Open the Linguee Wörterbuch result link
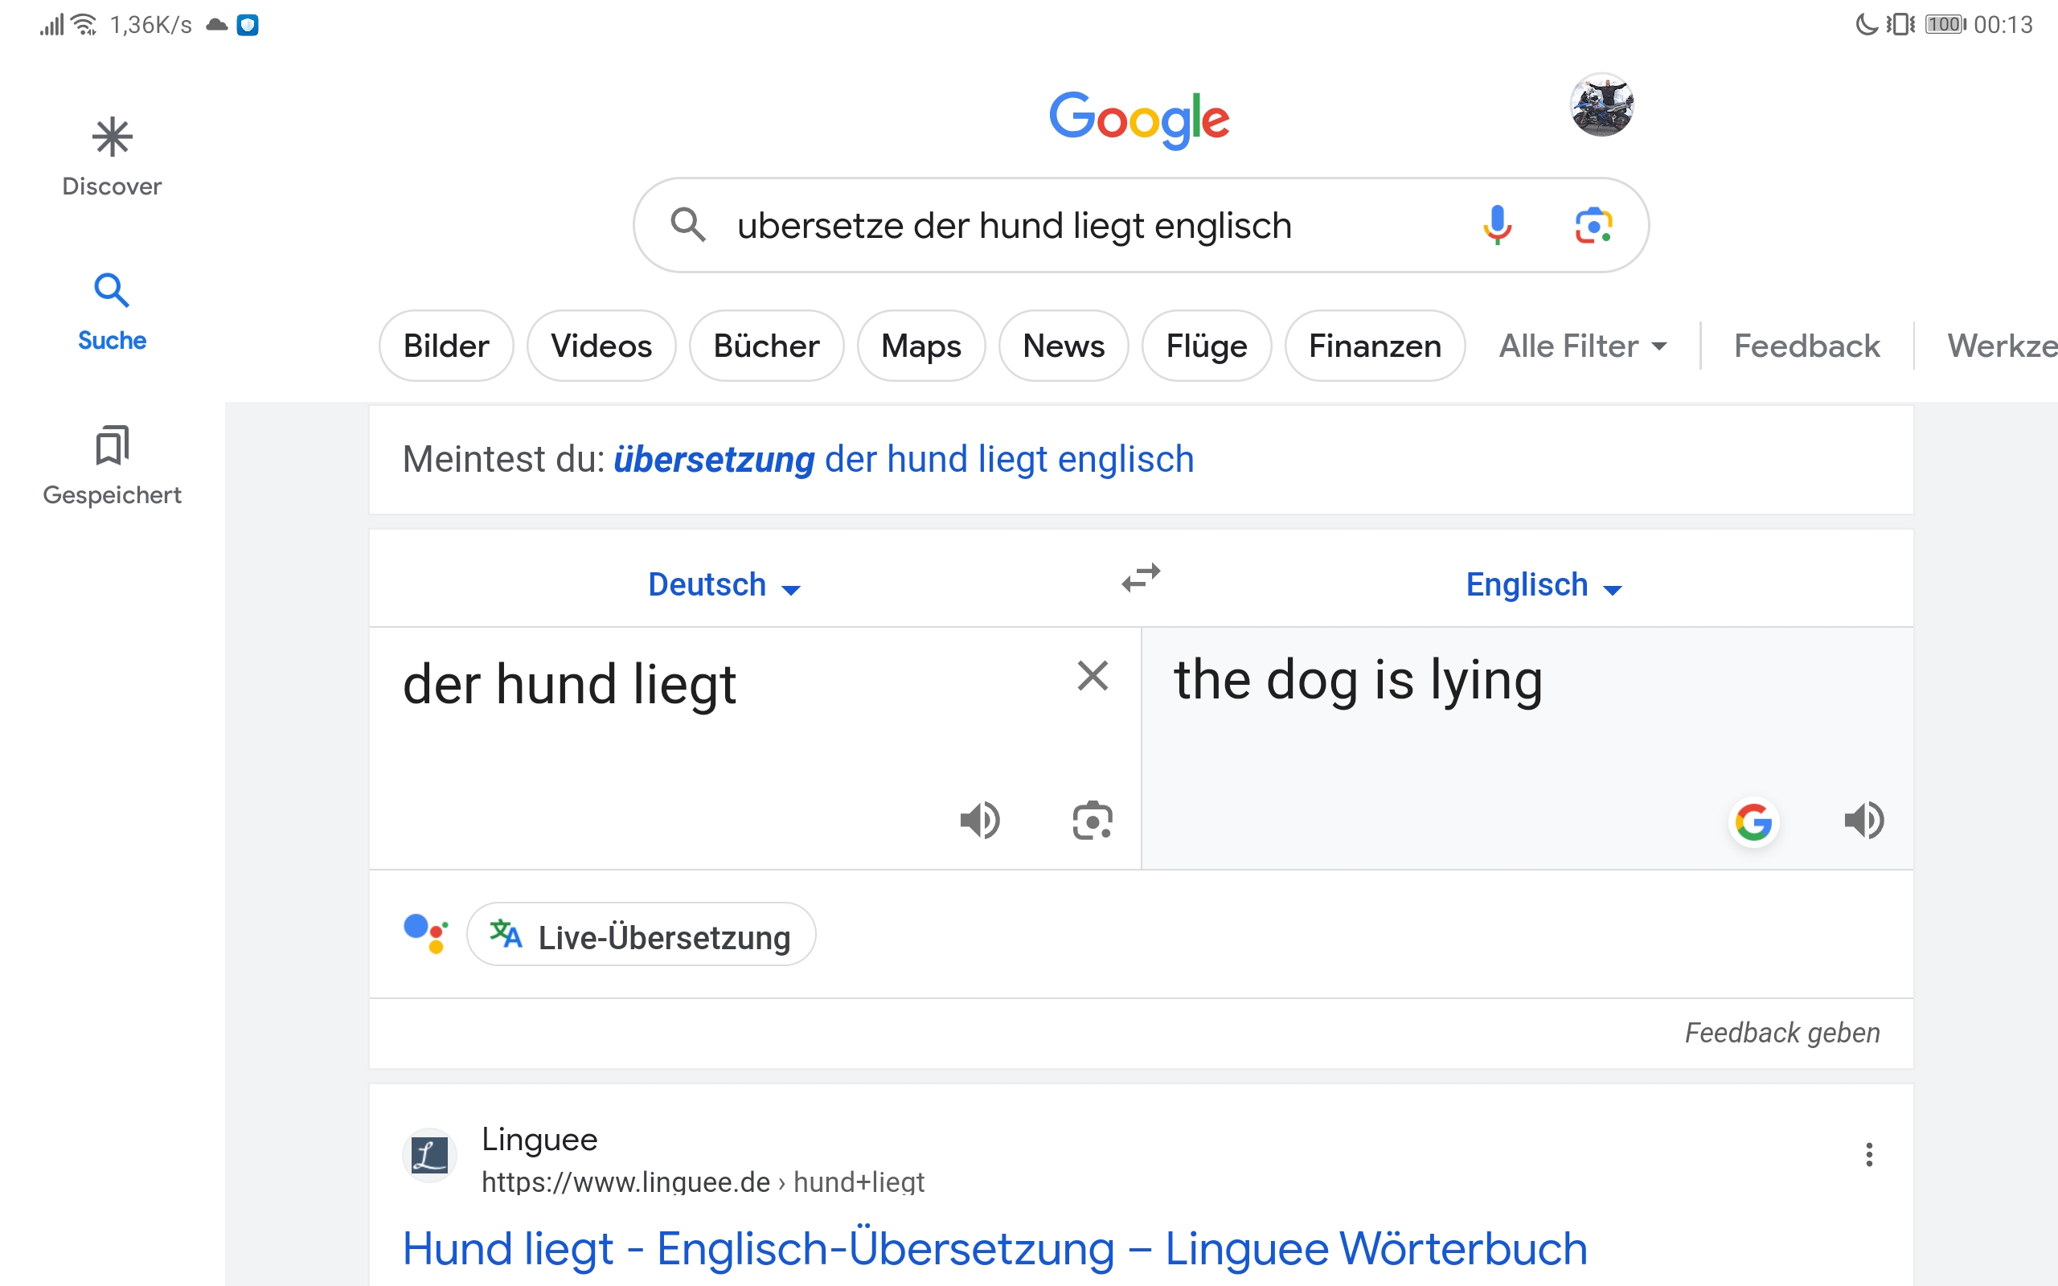The width and height of the screenshot is (2058, 1286). (x=994, y=1248)
